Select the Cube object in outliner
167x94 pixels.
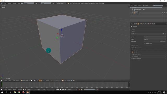(x=136, y=13)
